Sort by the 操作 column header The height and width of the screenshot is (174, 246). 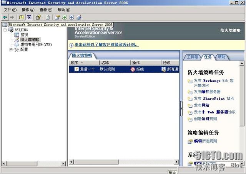146,63
